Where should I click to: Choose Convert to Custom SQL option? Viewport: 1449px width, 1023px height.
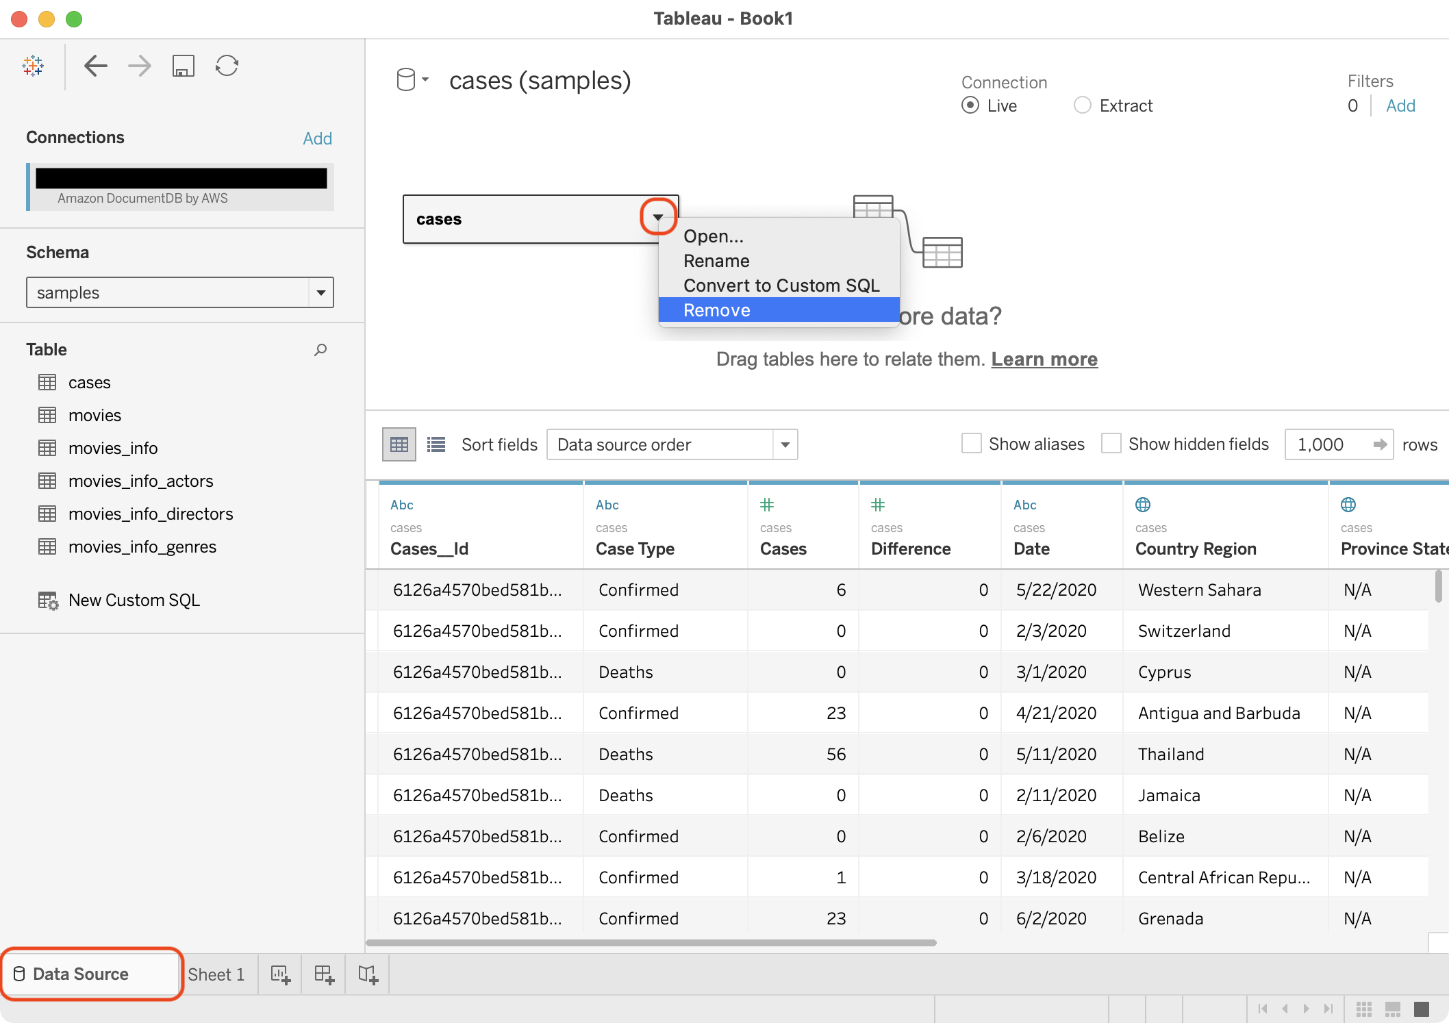[x=781, y=286]
